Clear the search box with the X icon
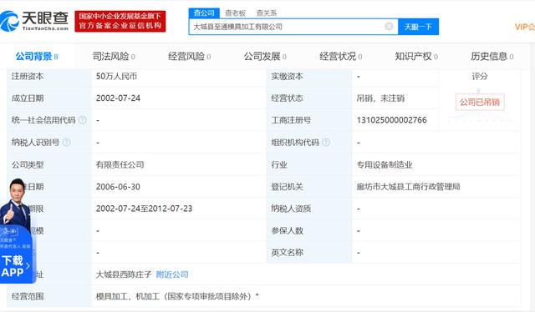 pyautogui.click(x=389, y=26)
